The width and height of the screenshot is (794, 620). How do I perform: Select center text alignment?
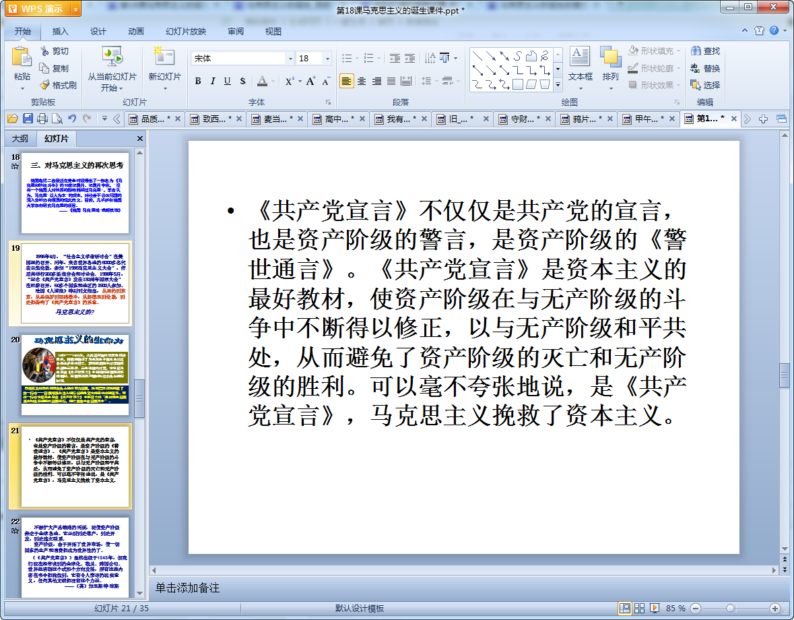pos(362,81)
